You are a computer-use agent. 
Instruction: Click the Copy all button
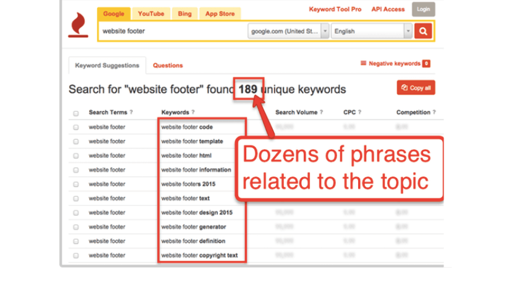click(x=416, y=88)
